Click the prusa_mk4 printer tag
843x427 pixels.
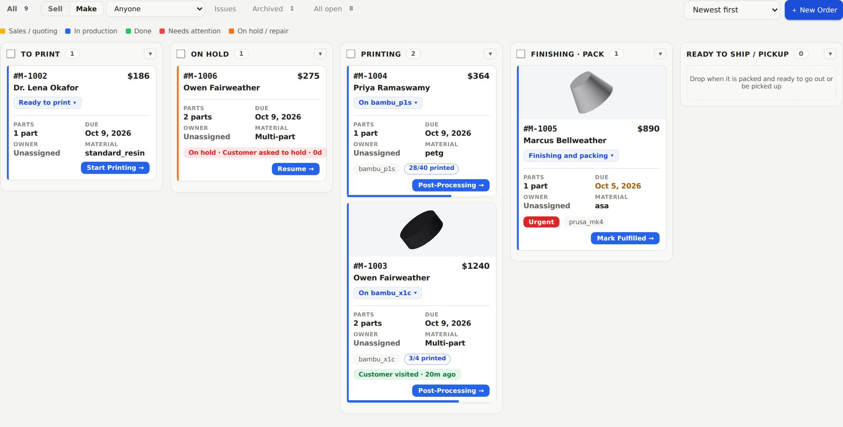586,222
